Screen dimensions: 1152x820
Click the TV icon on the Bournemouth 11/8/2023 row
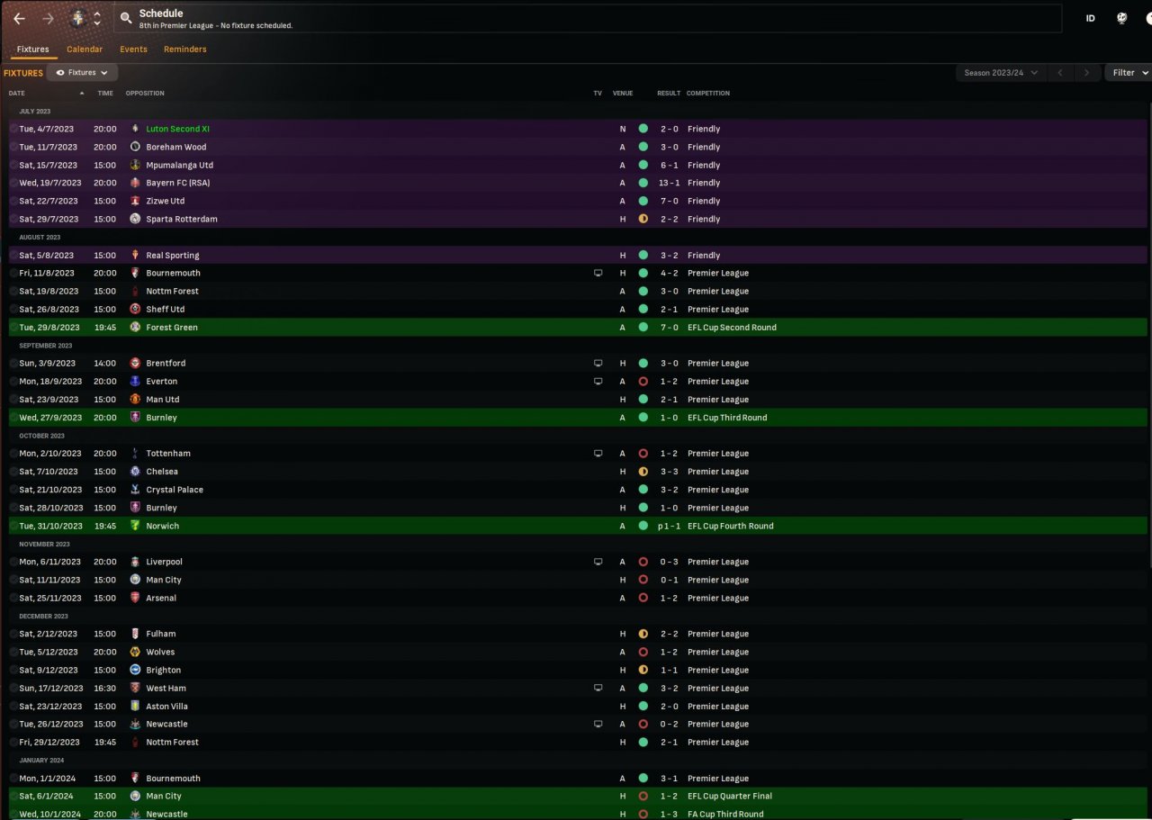(598, 273)
